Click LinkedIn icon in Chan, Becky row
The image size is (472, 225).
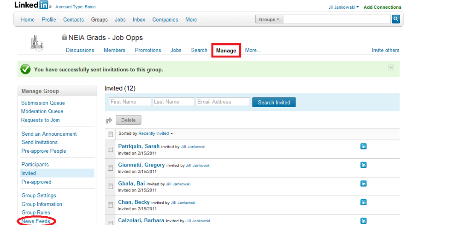363,202
